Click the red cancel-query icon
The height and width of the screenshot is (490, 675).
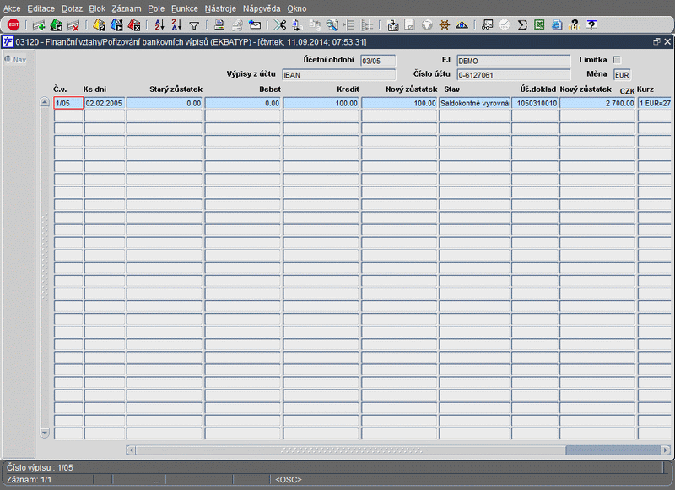(134, 25)
